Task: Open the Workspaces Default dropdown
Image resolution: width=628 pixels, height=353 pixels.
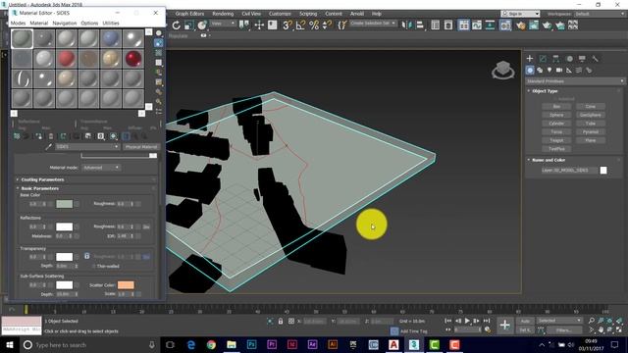Action: pyautogui.click(x=600, y=14)
